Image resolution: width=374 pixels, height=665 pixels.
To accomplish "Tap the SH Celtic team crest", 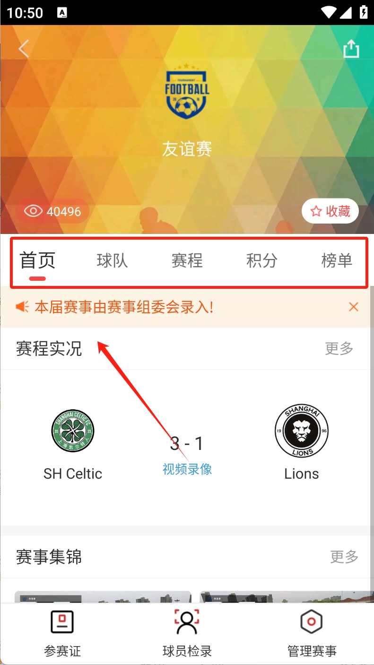I will click(73, 431).
